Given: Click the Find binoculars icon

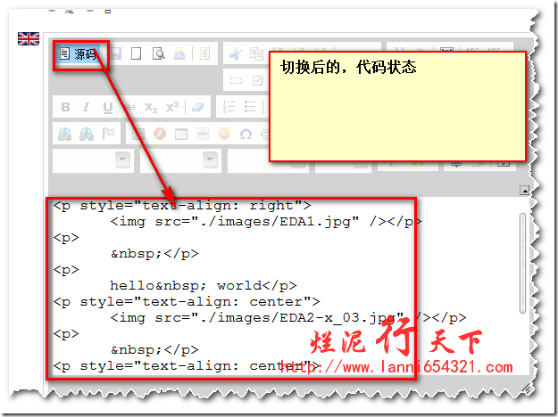Looking at the screenshot, I should point(65,134).
